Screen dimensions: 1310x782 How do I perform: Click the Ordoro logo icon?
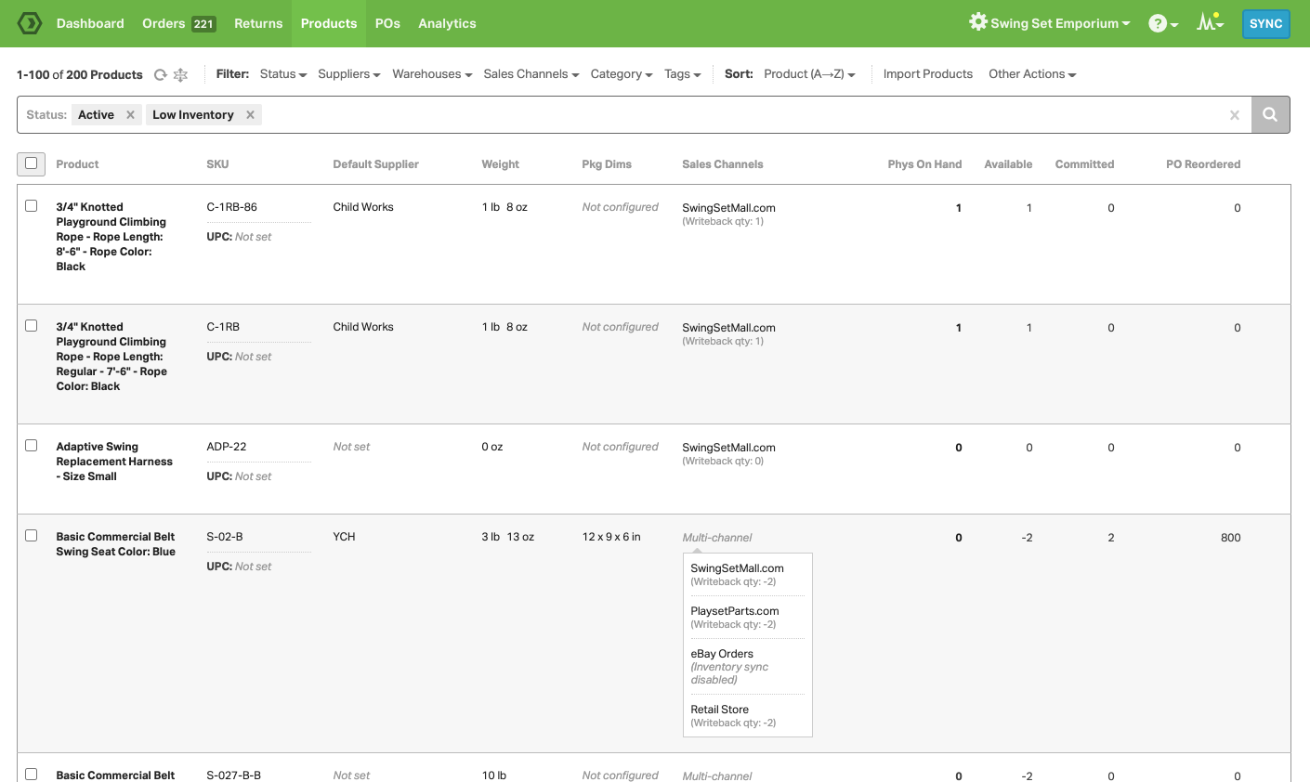click(x=29, y=23)
